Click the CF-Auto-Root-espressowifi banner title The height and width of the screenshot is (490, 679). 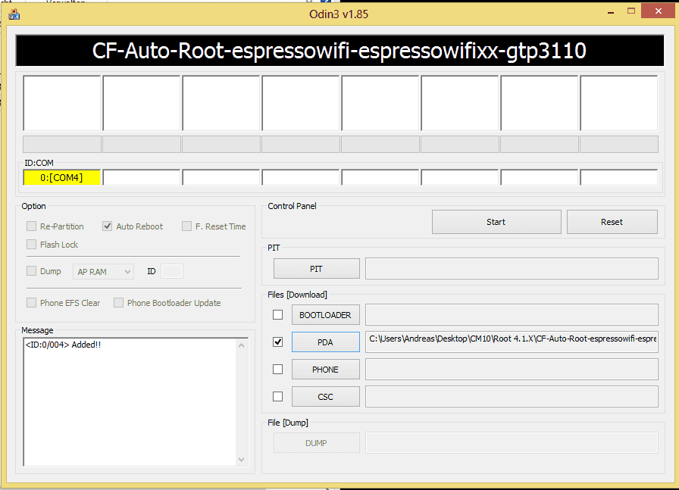339,51
